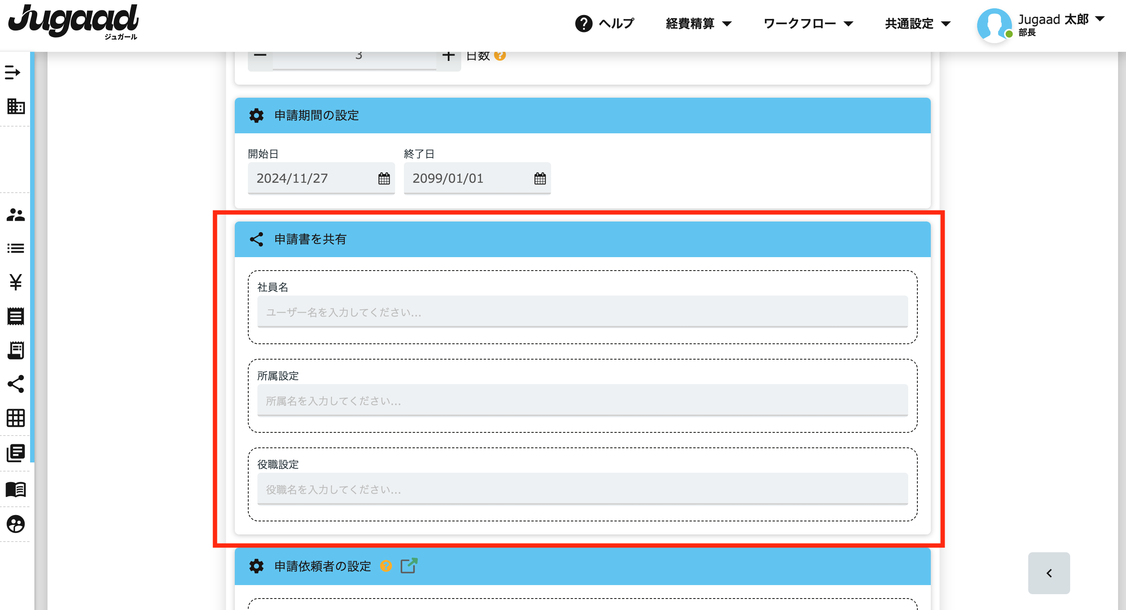1126x610 pixels.
Task: Open the 経費精算 dropdown menu
Action: [698, 24]
